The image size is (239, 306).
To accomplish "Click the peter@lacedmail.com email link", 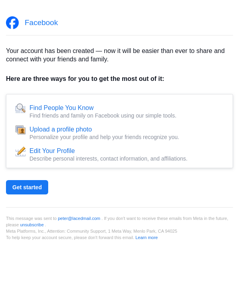I will [79, 218].
